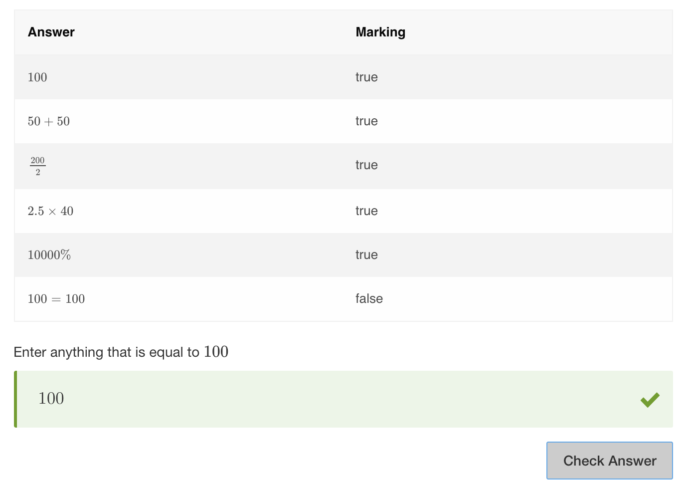
Task: Click the 100 in the question prompt
Action: 216,352
